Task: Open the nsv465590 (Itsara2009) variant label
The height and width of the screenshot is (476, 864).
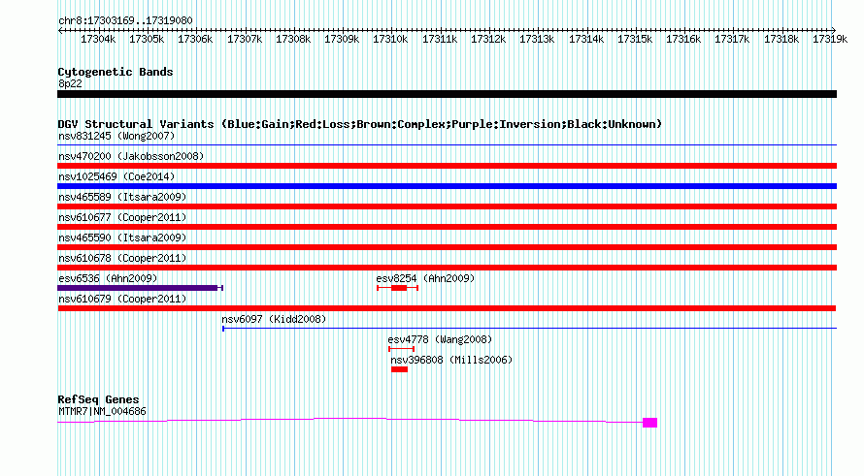Action: click(x=122, y=238)
